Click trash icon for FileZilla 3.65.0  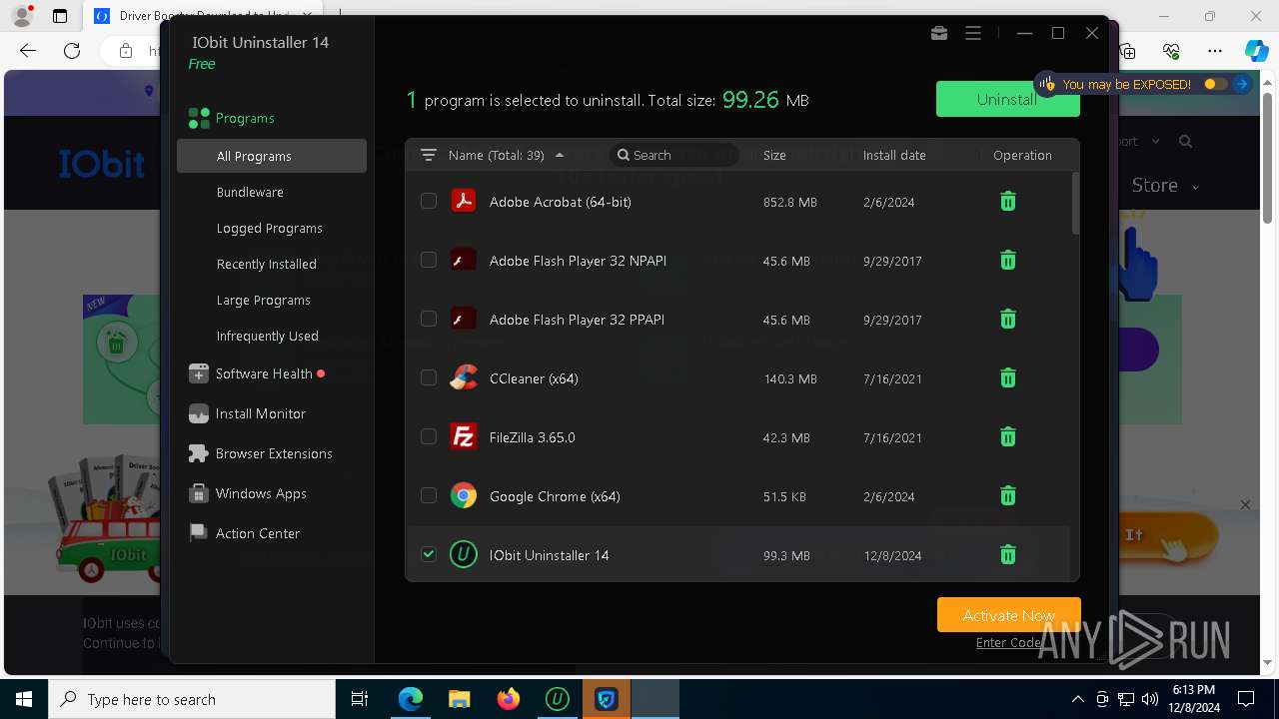1008,437
